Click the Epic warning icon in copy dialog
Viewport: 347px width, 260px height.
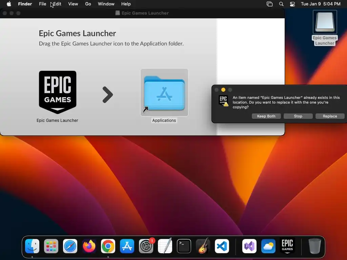coord(224,101)
